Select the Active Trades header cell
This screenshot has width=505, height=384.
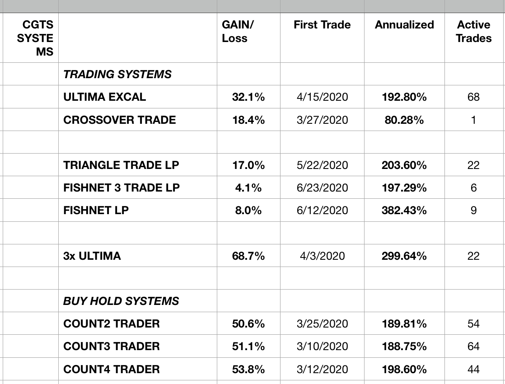[x=474, y=32]
